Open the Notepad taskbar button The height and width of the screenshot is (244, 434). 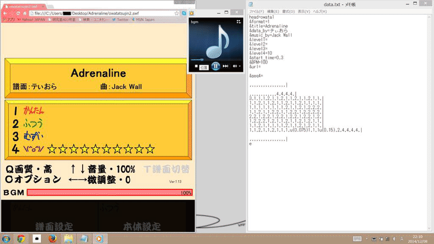point(84,239)
